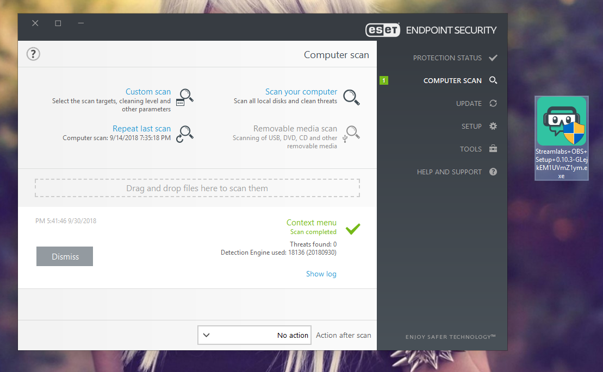This screenshot has width=603, height=372.
Task: Select the Streamlabs OBS Setup desktop icon
Action: [x=562, y=138]
